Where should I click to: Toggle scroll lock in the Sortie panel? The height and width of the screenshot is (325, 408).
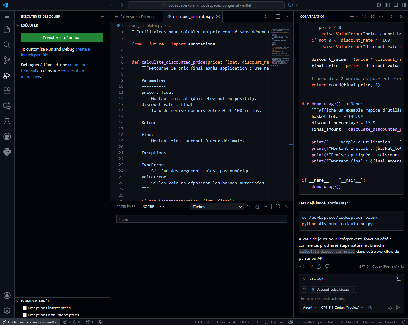coord(257,206)
